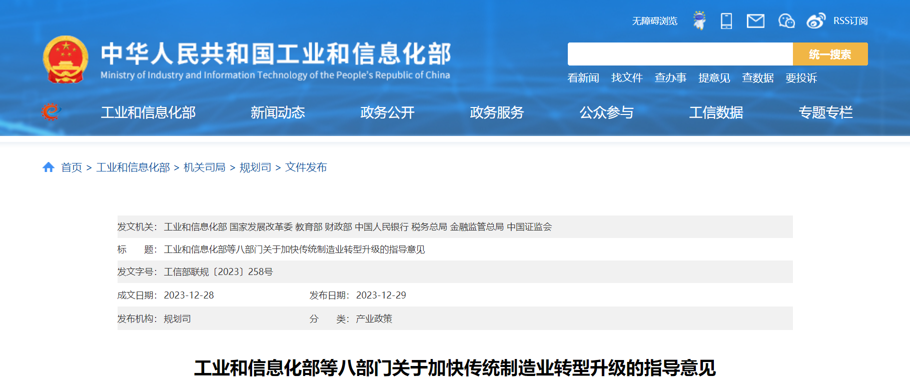Image resolution: width=910 pixels, height=387 pixels.
Task: Click the 统一搜索 search button
Action: point(830,54)
